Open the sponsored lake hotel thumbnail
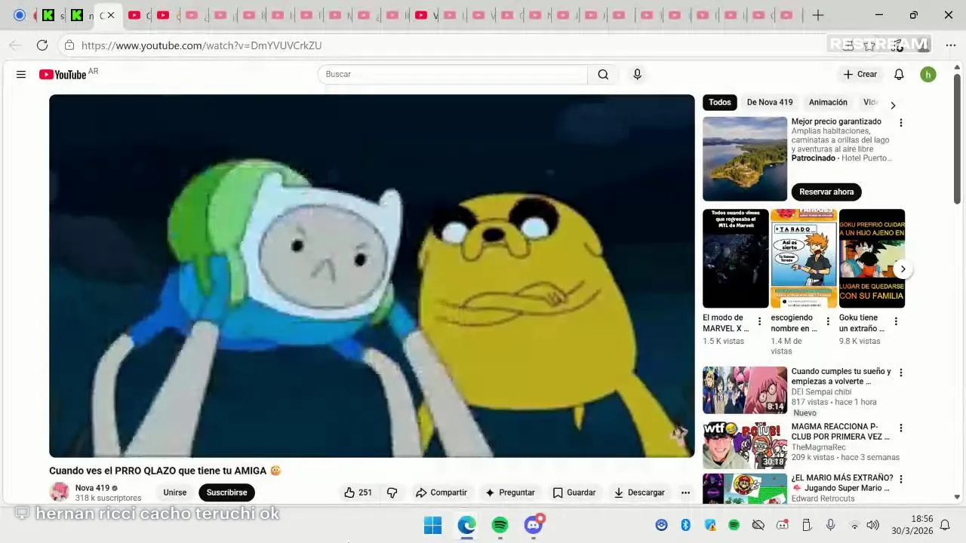The width and height of the screenshot is (966, 543). click(x=745, y=158)
